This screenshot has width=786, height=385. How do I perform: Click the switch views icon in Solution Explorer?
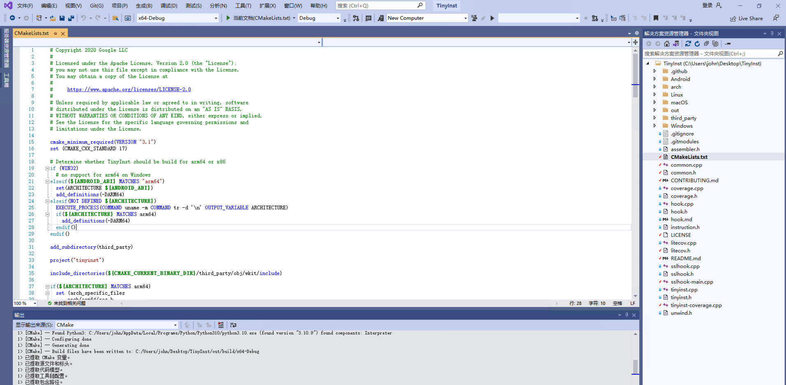[x=676, y=44]
